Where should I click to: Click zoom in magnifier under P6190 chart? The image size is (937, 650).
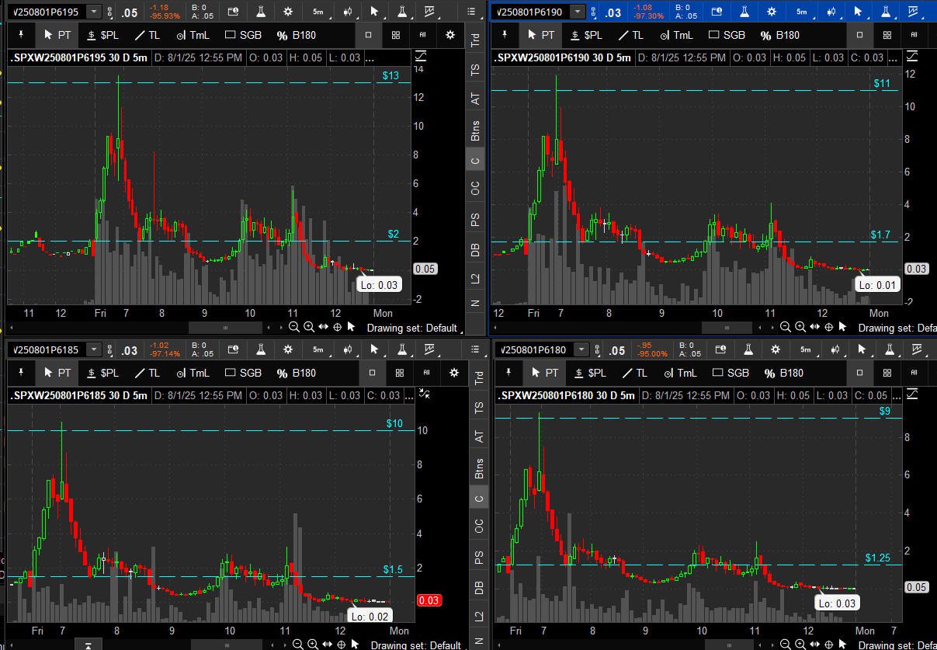[800, 327]
